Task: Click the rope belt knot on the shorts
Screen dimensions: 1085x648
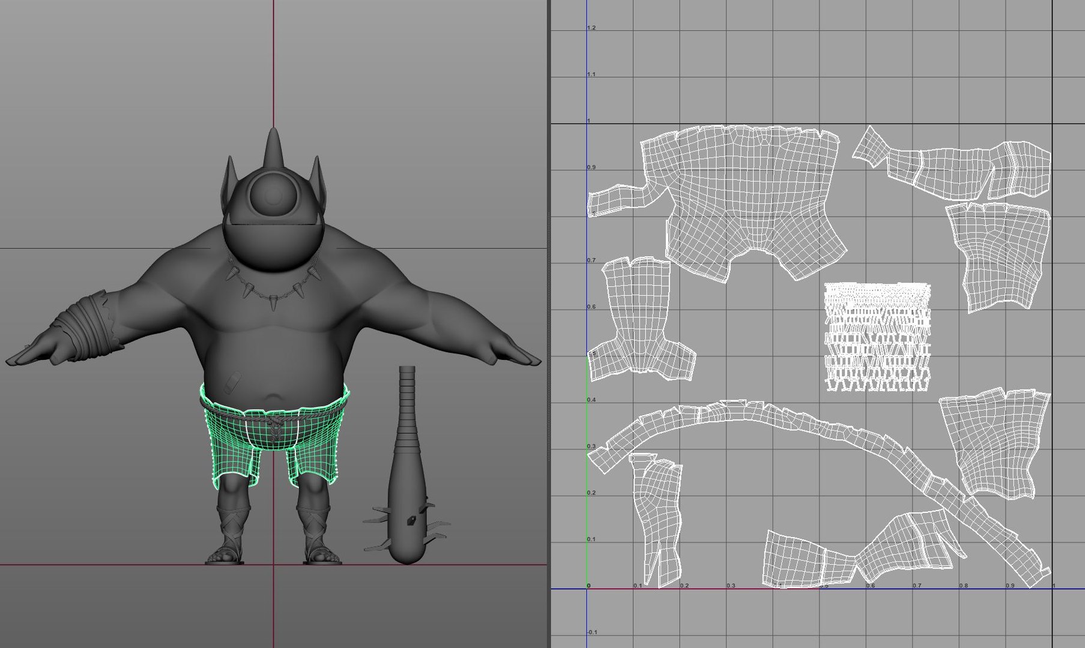Action: [275, 430]
